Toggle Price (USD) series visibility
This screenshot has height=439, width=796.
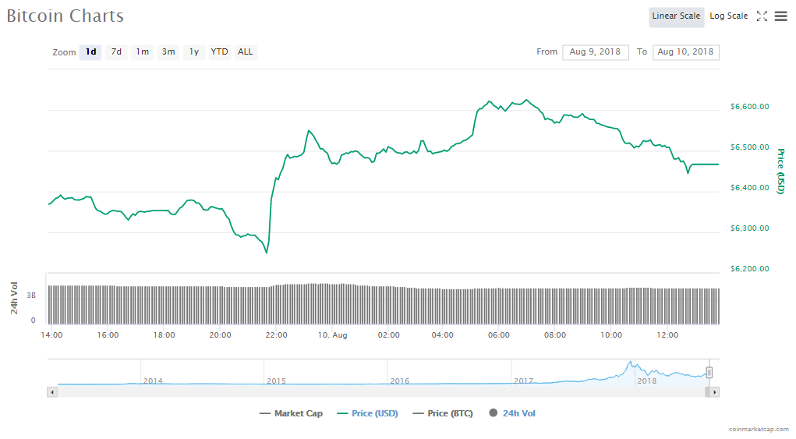point(367,413)
